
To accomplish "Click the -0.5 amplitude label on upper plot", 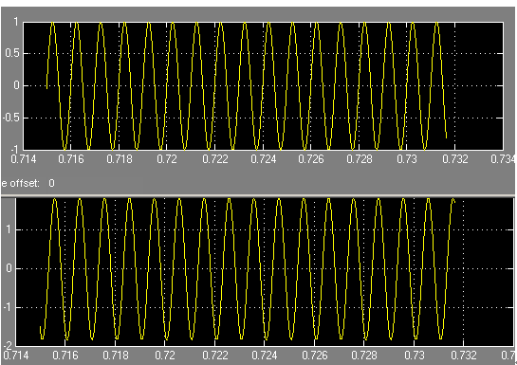I will click(x=11, y=118).
